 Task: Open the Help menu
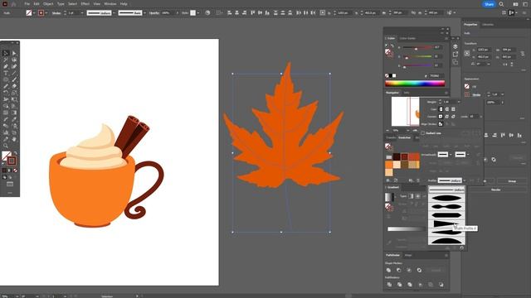124,4
